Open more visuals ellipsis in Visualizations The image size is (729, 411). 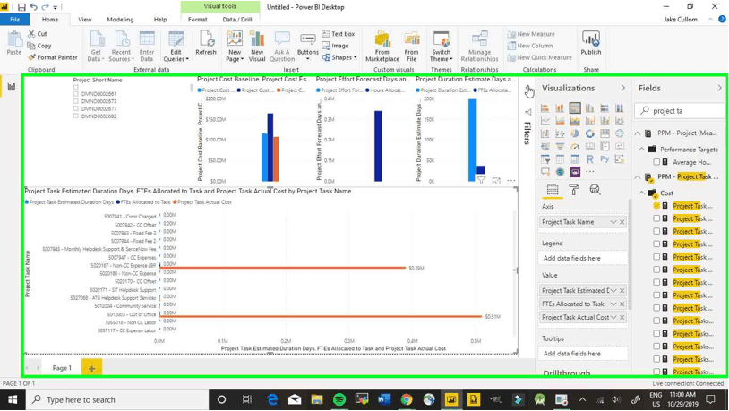pos(589,172)
